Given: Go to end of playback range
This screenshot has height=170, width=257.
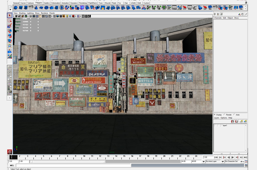Looking at the screenshot, I should tap(245, 157).
